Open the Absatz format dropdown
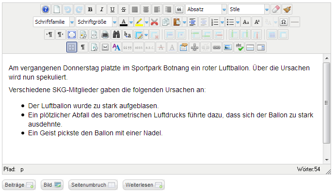The image size is (335, 193). coord(206,9)
